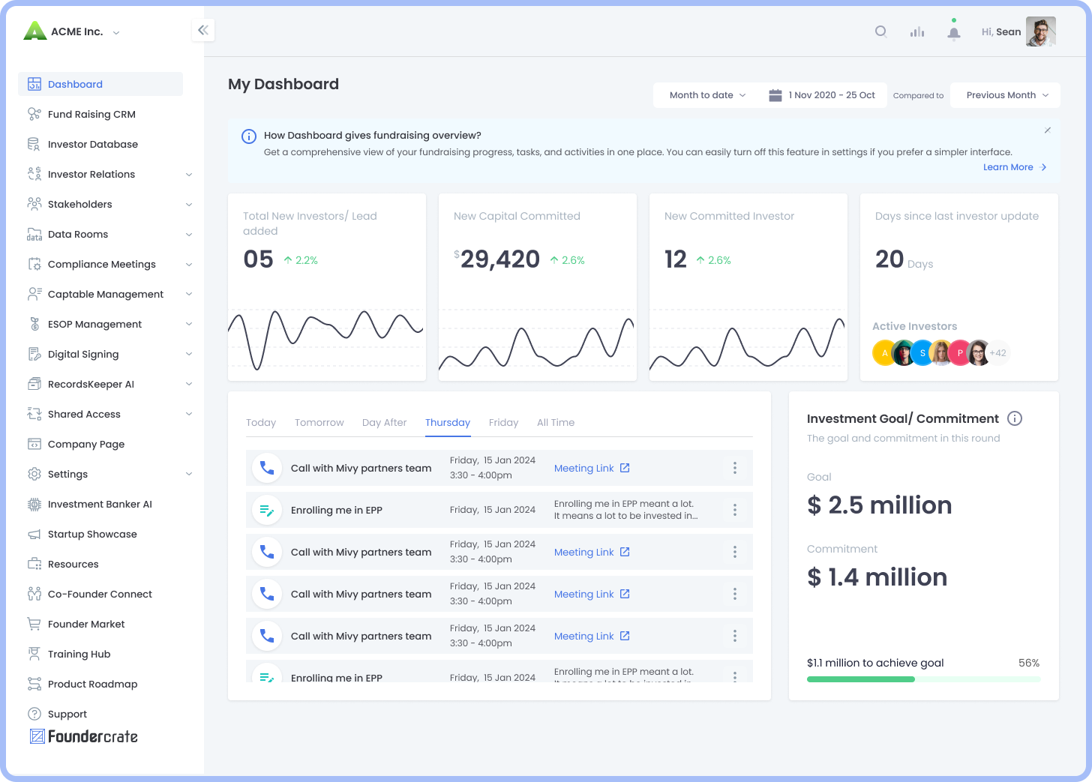The image size is (1092, 782).
Task: Dismiss the fundraising overview info banner
Action: 1048,130
